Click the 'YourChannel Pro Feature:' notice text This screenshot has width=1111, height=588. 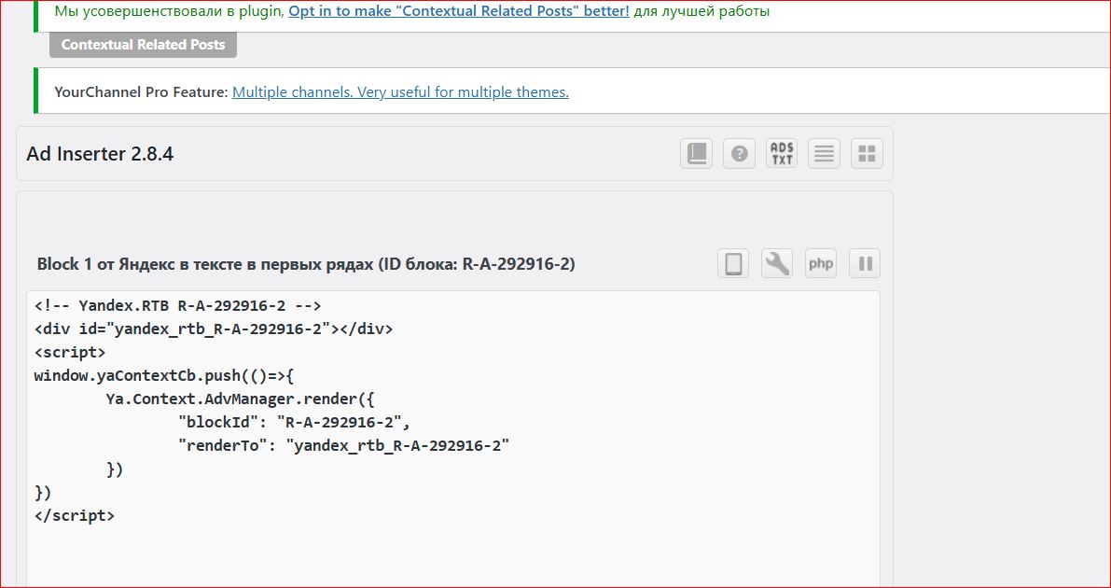(x=141, y=92)
